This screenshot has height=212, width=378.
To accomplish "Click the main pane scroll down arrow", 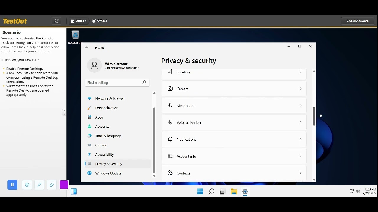I will pyautogui.click(x=314, y=180).
